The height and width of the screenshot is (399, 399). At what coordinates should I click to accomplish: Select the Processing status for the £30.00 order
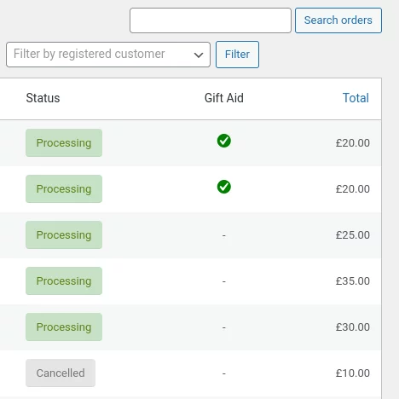(x=64, y=327)
